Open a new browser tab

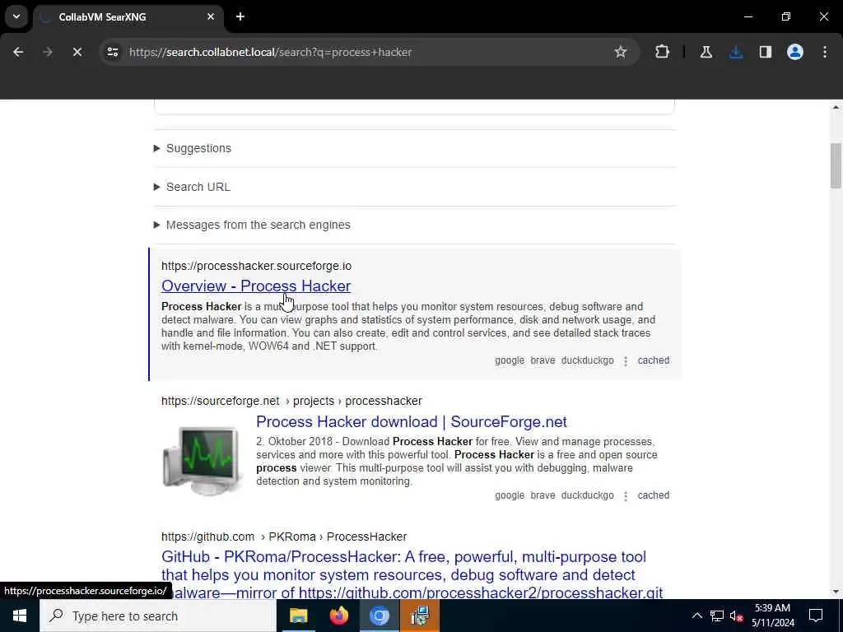pyautogui.click(x=240, y=16)
